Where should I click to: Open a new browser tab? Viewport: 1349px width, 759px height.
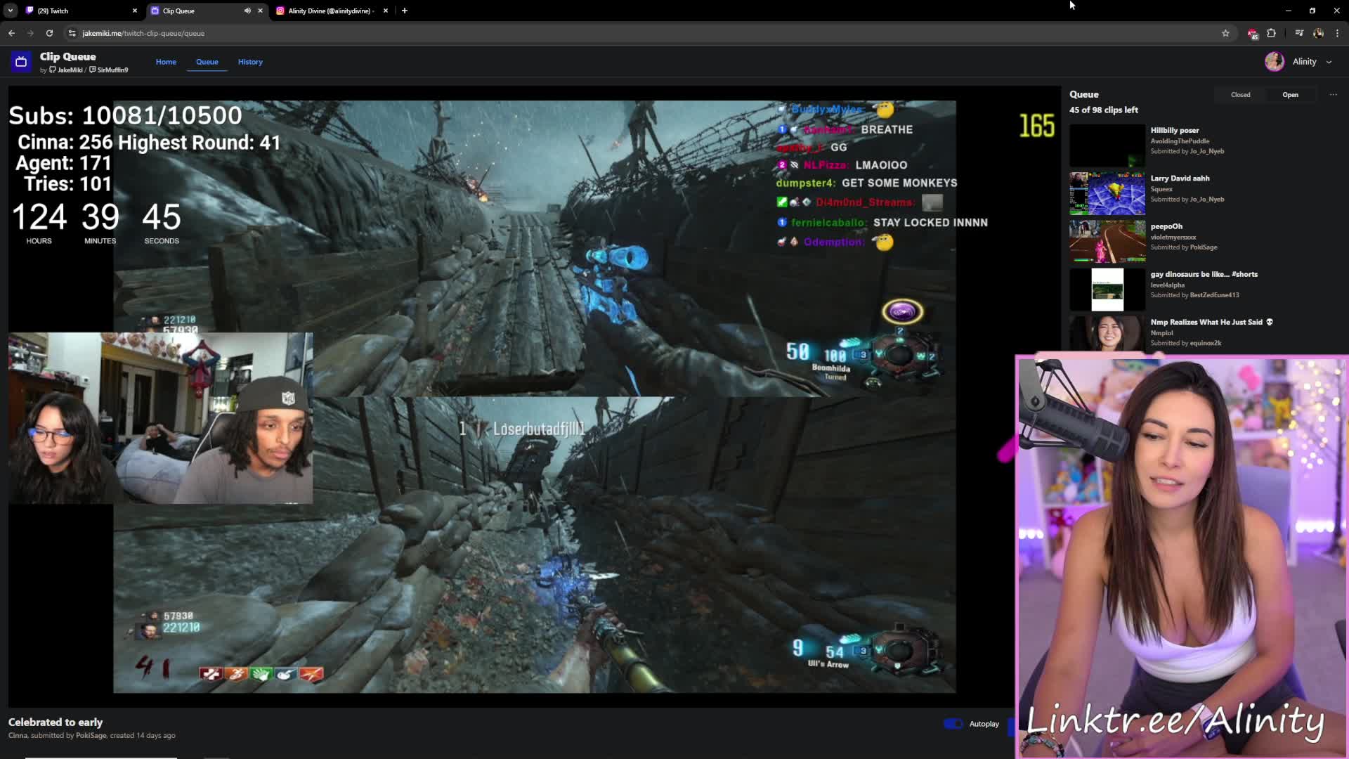click(405, 11)
